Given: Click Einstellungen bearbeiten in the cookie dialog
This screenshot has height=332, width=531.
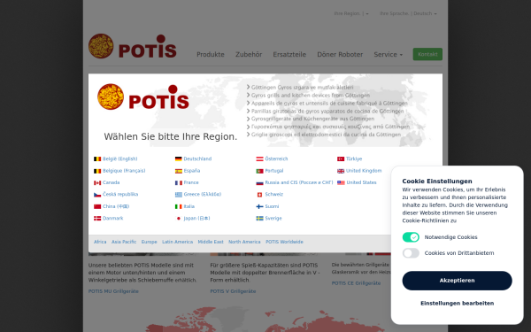Looking at the screenshot, I should click(x=457, y=303).
